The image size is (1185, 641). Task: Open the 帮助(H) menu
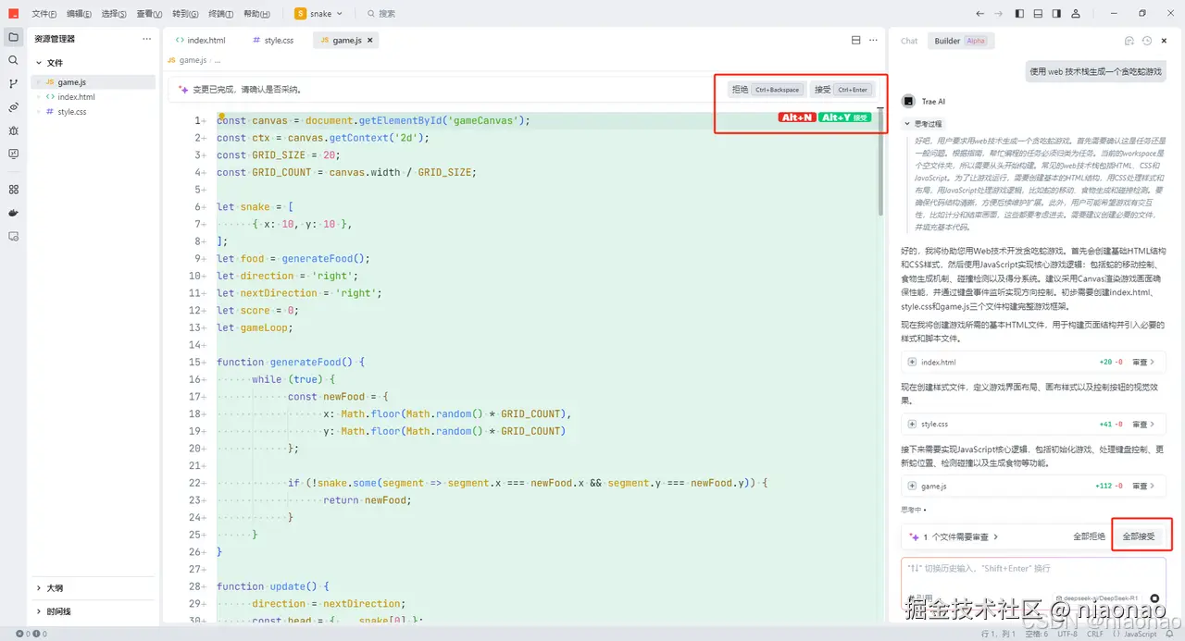coord(257,14)
